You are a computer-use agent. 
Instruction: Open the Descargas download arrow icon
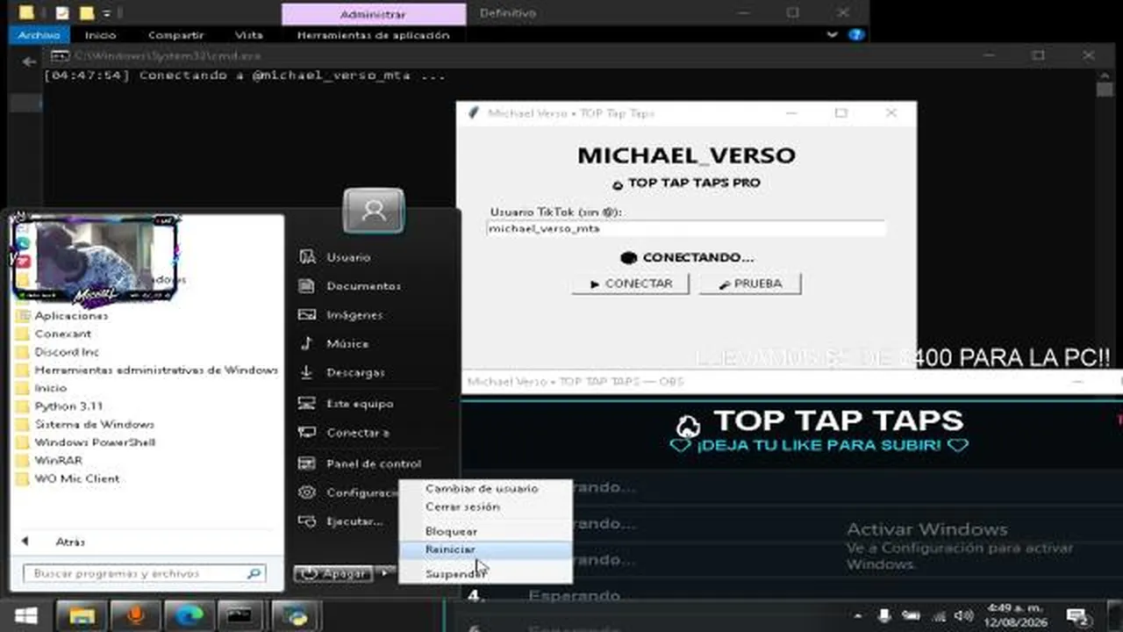pos(307,372)
